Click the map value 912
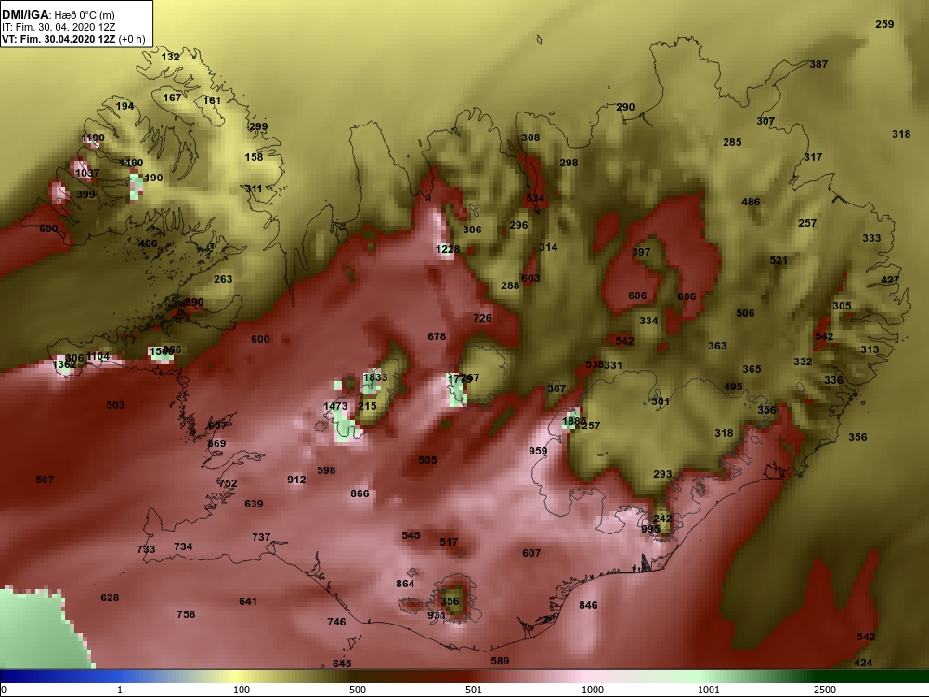Viewport: 929px width, 697px height. click(296, 480)
